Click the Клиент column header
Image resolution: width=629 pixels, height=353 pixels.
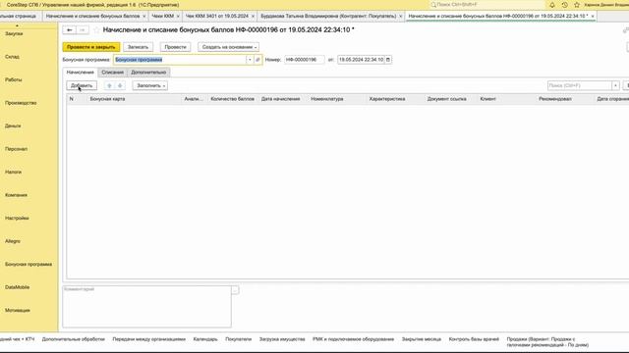pyautogui.click(x=487, y=99)
